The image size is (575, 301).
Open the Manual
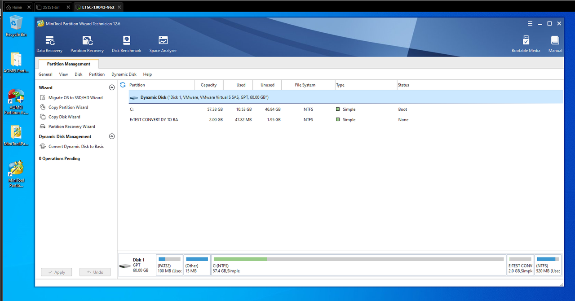[555, 44]
